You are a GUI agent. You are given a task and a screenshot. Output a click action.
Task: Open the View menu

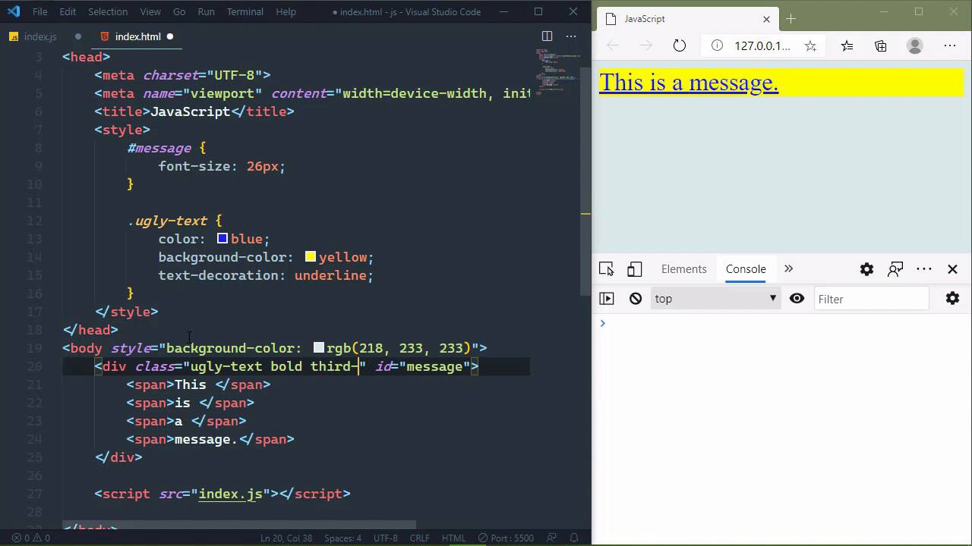coord(150,12)
